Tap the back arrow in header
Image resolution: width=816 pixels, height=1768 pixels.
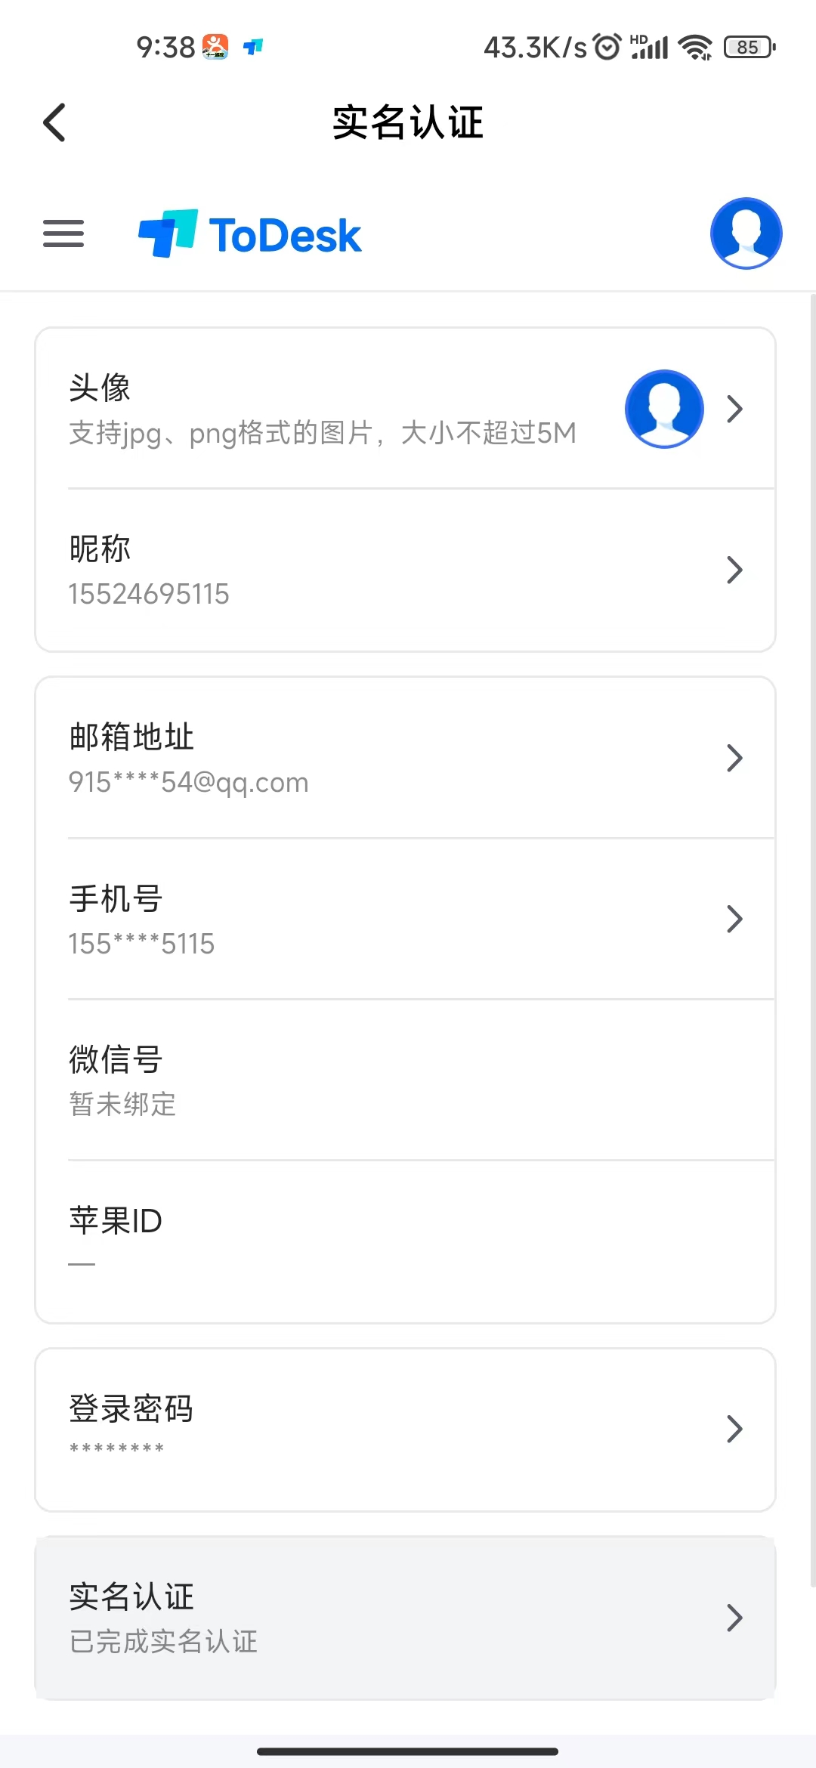click(54, 122)
